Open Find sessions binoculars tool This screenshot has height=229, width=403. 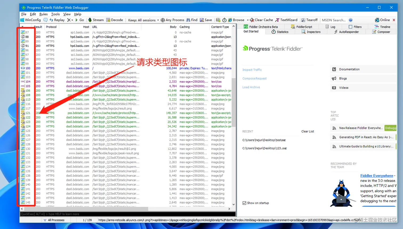pos(192,20)
